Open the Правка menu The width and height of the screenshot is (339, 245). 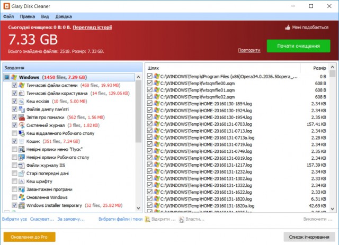[27, 16]
